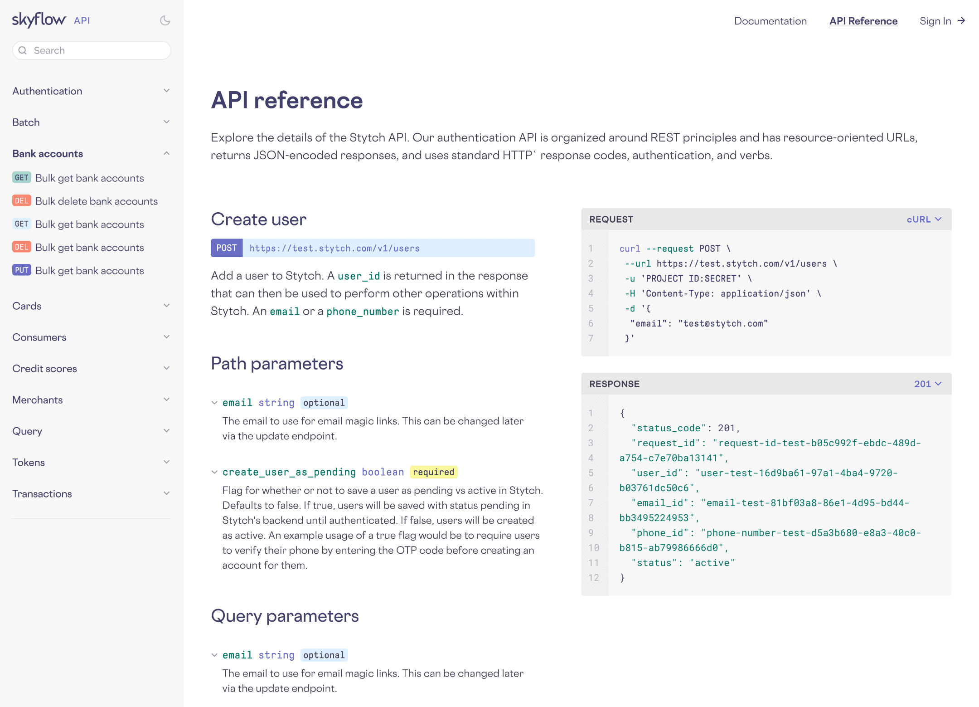The height and width of the screenshot is (707, 979).
Task: Click the skyflow logo
Action: pyautogui.click(x=39, y=20)
